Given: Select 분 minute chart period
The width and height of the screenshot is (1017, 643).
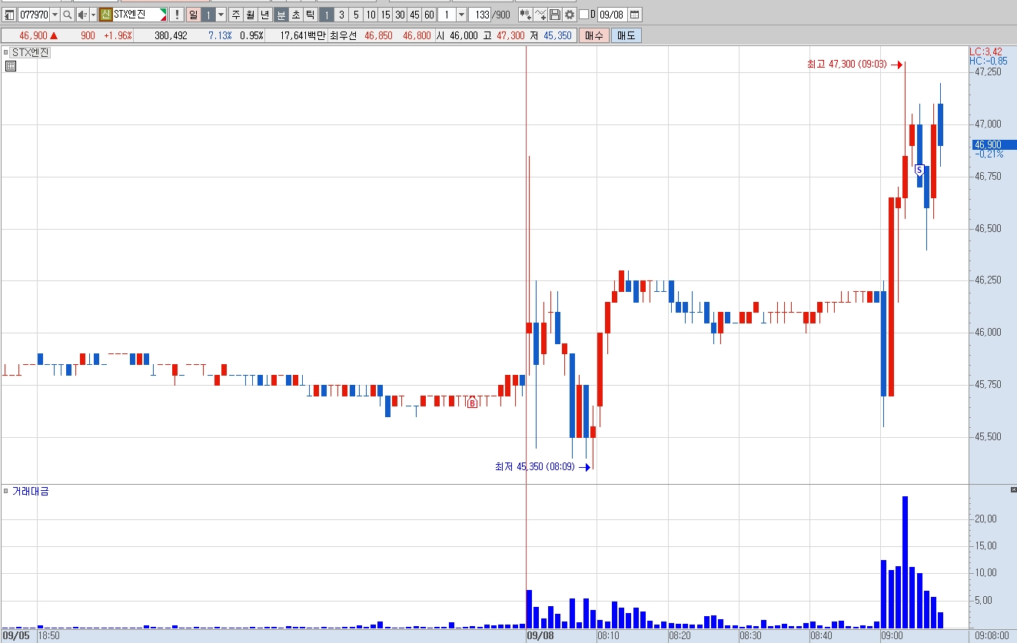Looking at the screenshot, I should tap(281, 15).
